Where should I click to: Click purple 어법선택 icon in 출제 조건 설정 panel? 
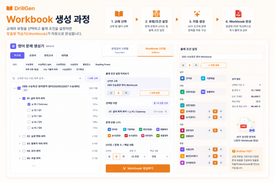(x=182, y=150)
